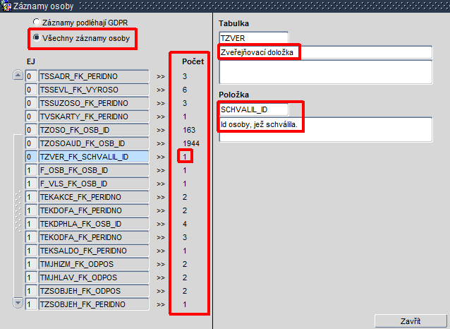Select row TEKAKCE_FK_PERIDNO
450x329 pixels.
click(x=94, y=197)
